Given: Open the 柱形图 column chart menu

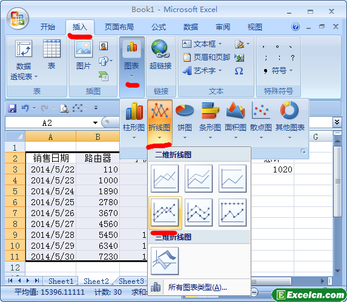Looking at the screenshot, I should coord(134,120).
